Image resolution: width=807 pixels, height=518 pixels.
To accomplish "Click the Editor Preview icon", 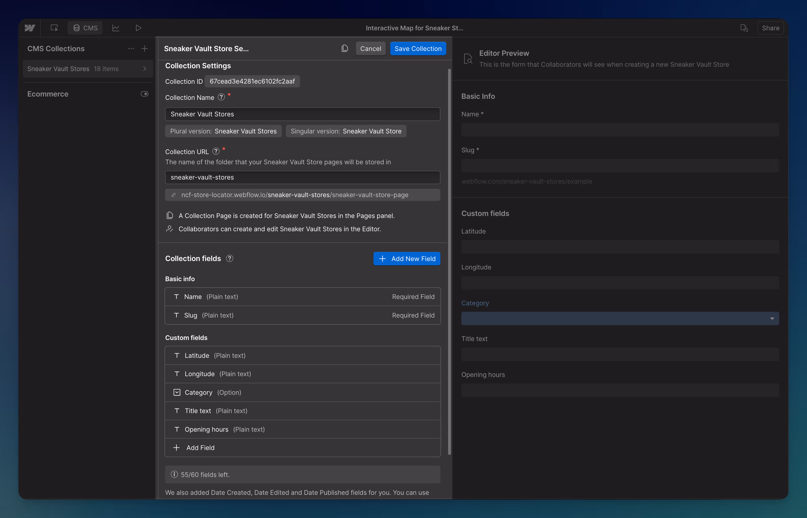I will 468,59.
